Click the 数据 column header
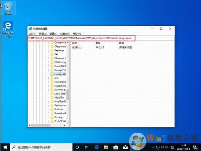 (121, 43)
